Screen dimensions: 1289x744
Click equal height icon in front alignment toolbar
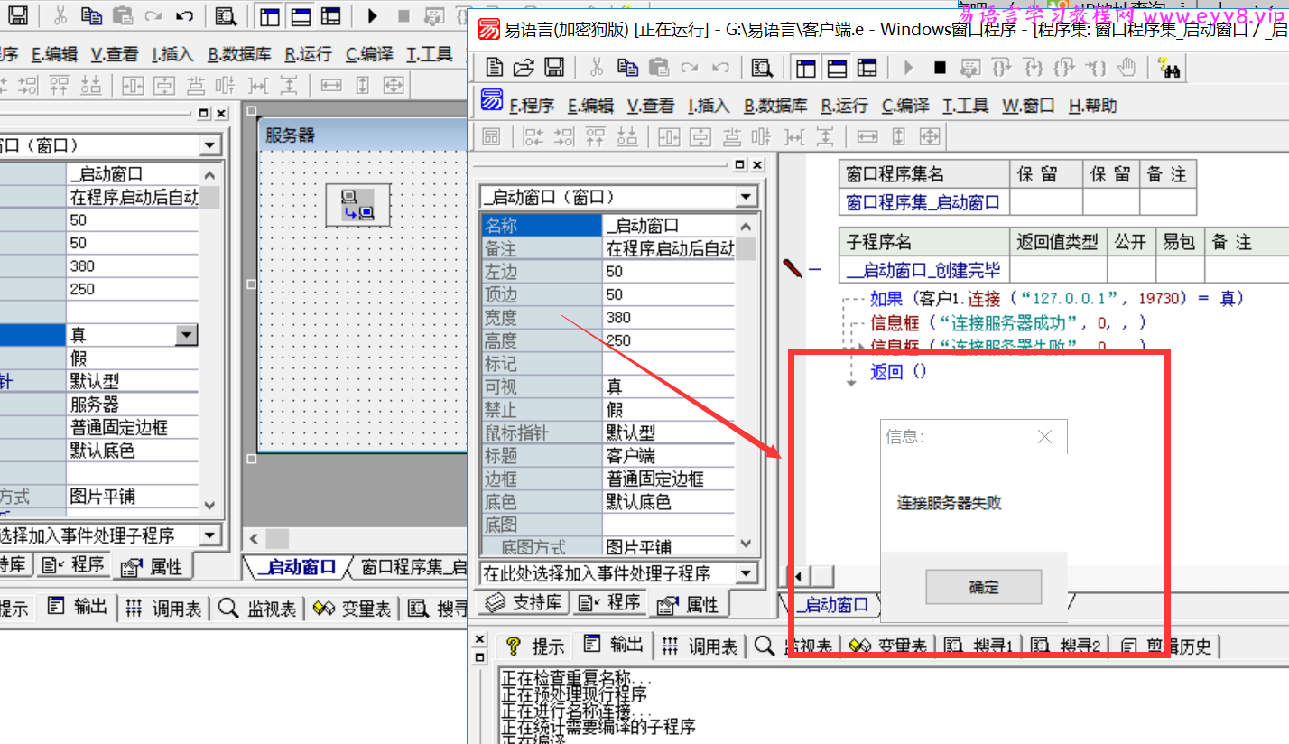(x=899, y=136)
